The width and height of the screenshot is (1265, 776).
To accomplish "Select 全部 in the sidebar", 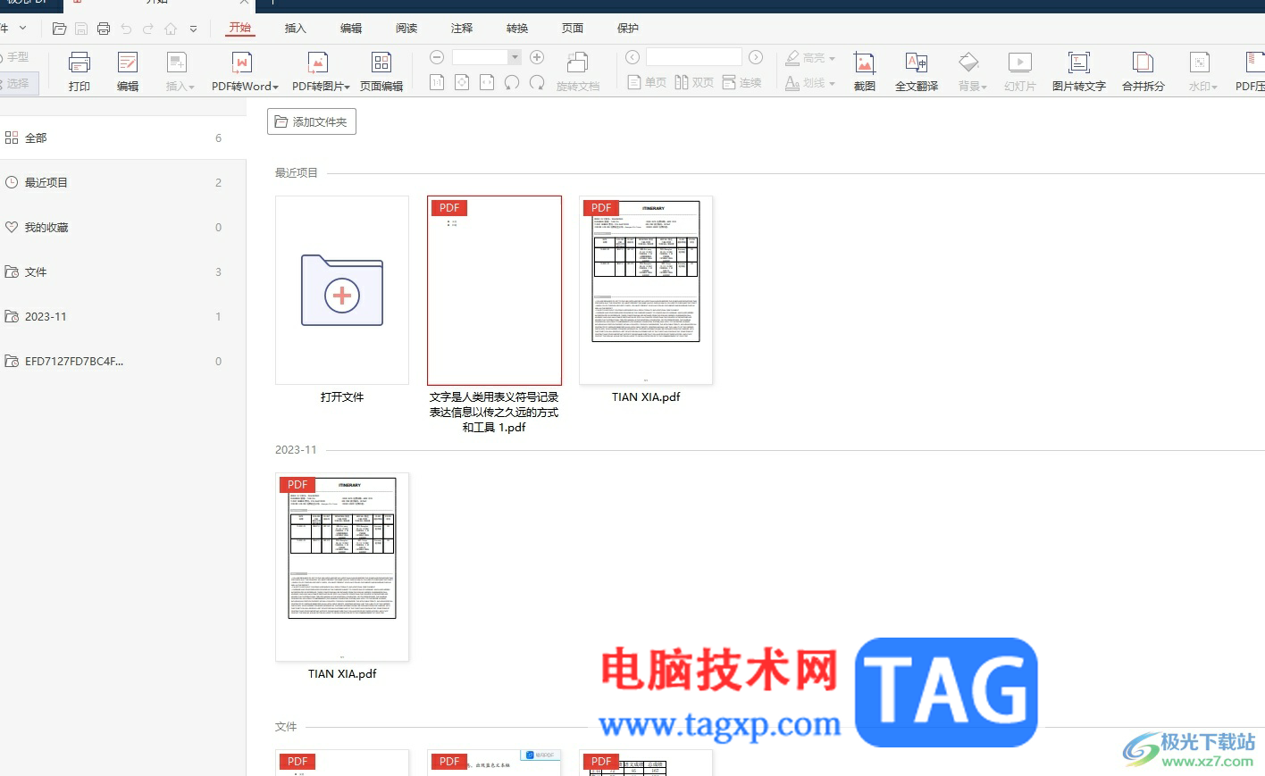I will pos(121,138).
